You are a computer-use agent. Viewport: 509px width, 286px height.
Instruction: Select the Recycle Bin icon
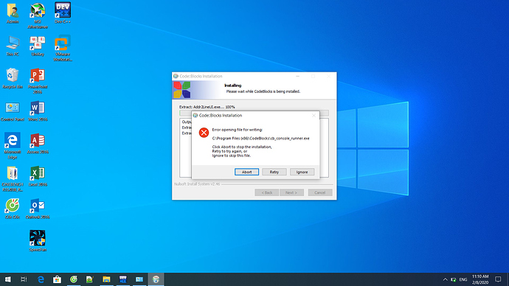[13, 78]
